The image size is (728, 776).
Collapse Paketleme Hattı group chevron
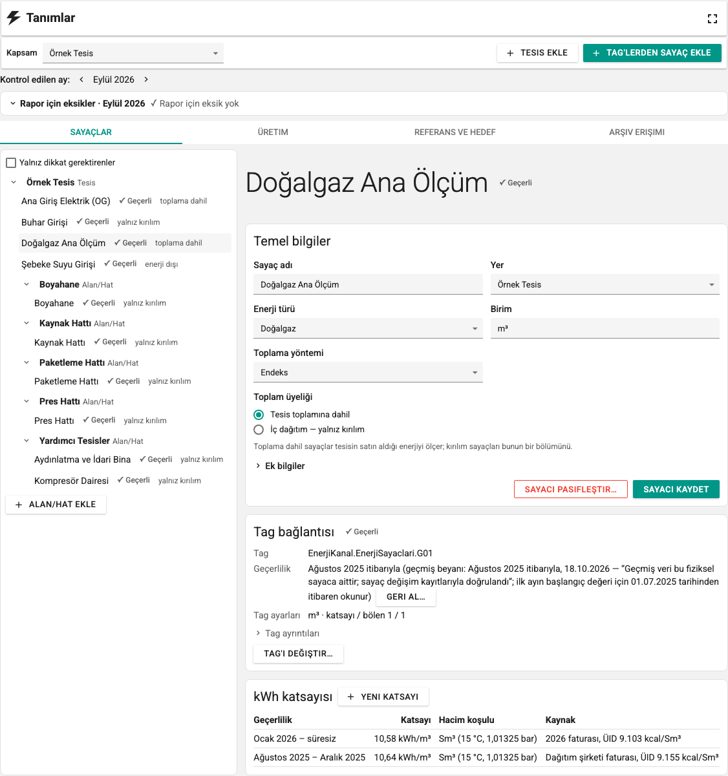click(27, 362)
